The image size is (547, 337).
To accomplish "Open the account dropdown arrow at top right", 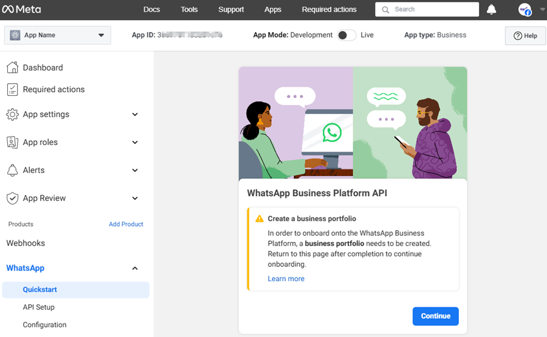I will pyautogui.click(x=542, y=9).
